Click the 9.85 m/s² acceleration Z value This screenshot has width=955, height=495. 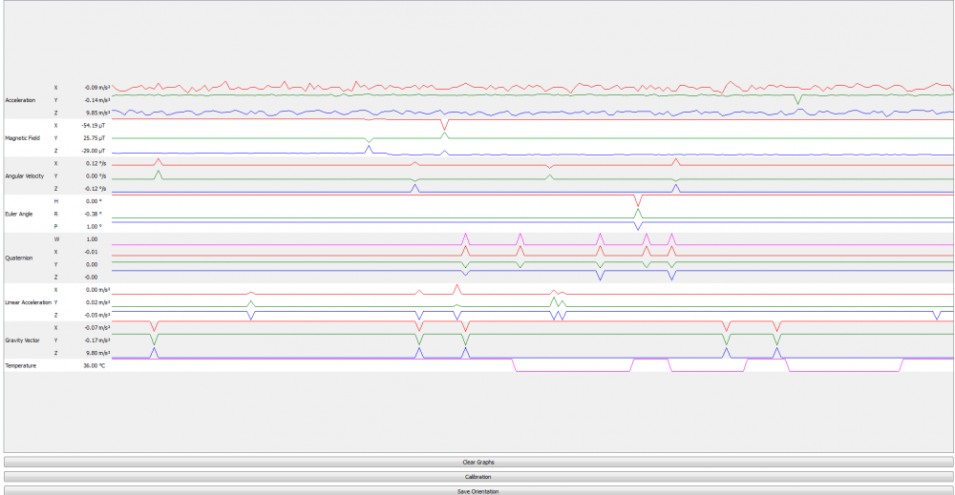pyautogui.click(x=97, y=113)
